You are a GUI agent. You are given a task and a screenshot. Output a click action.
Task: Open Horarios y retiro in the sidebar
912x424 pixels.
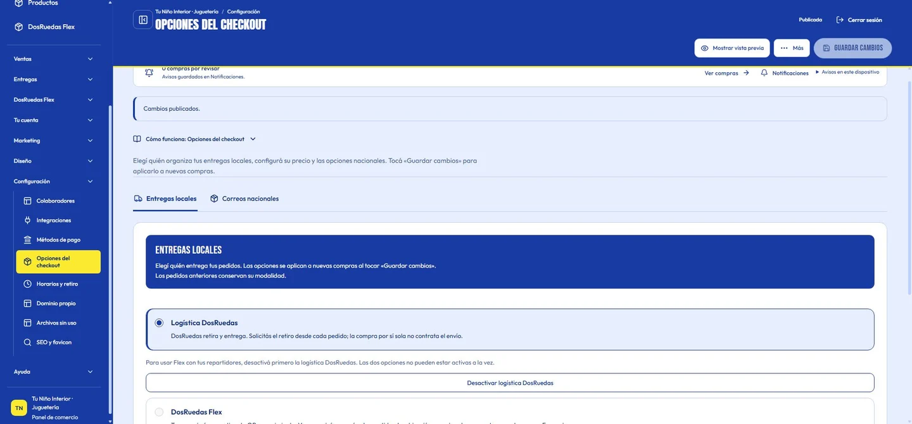58,284
